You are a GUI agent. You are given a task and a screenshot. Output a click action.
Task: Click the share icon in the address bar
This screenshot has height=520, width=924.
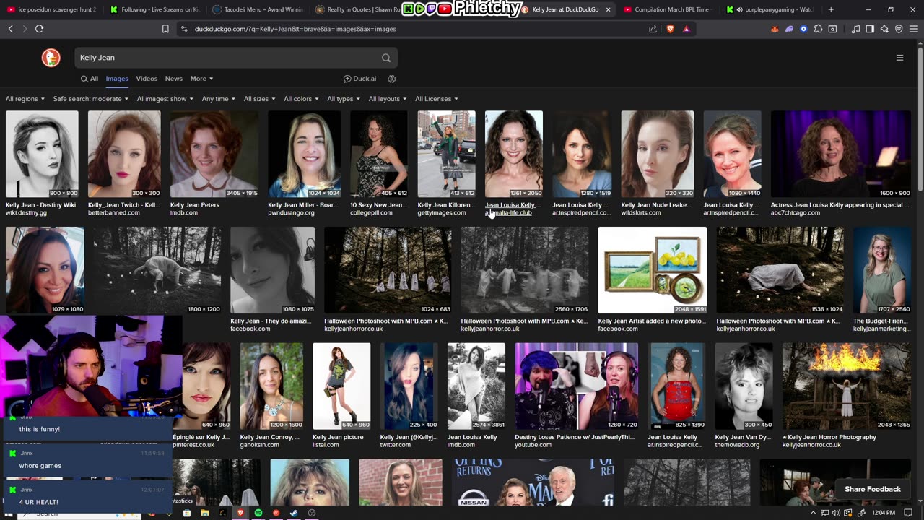[x=653, y=29]
